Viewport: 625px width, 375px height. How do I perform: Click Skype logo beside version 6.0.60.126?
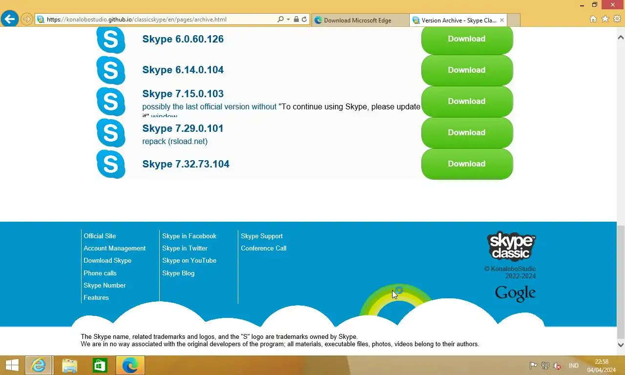[x=111, y=39]
